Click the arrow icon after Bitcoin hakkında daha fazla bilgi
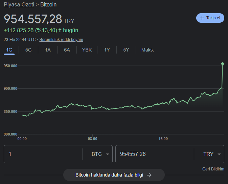The width and height of the screenshot is (228, 184). coord(149,175)
